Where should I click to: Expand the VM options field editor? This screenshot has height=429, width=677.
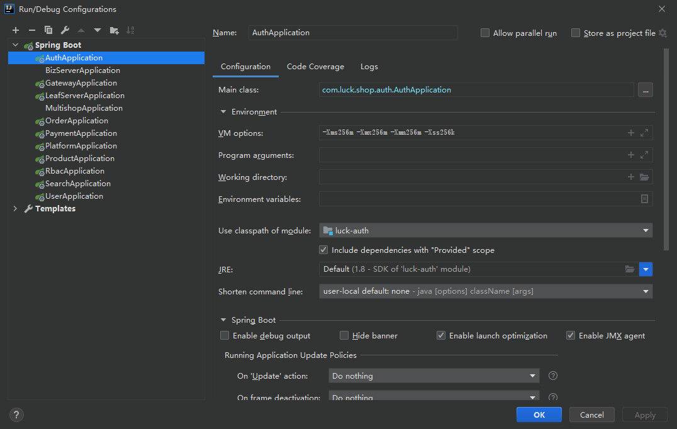pos(644,133)
